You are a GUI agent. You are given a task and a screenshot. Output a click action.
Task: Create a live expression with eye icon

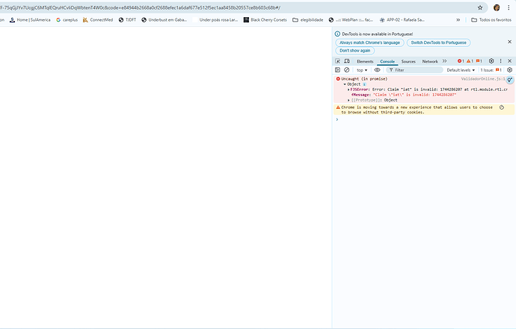coord(377,70)
